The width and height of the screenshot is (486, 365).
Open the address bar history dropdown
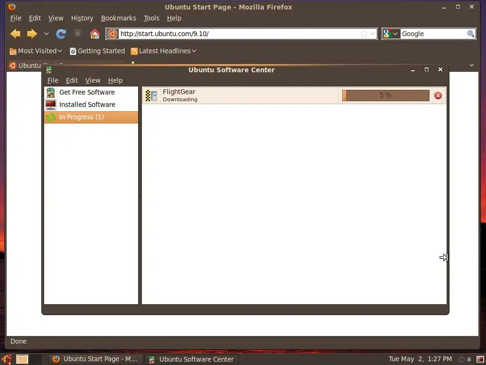pyautogui.click(x=373, y=34)
